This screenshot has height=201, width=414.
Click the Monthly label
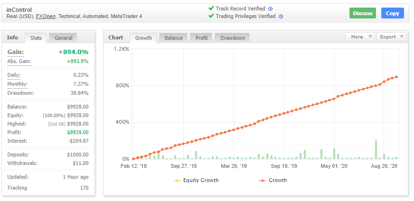click(17, 84)
